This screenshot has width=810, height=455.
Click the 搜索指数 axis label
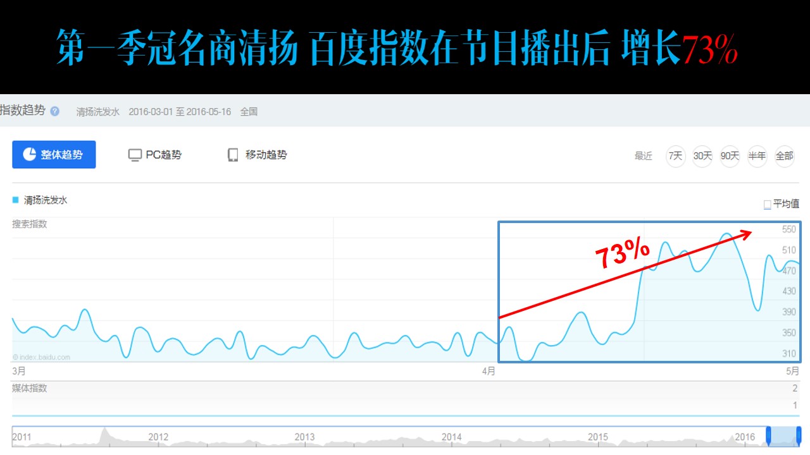(x=30, y=224)
